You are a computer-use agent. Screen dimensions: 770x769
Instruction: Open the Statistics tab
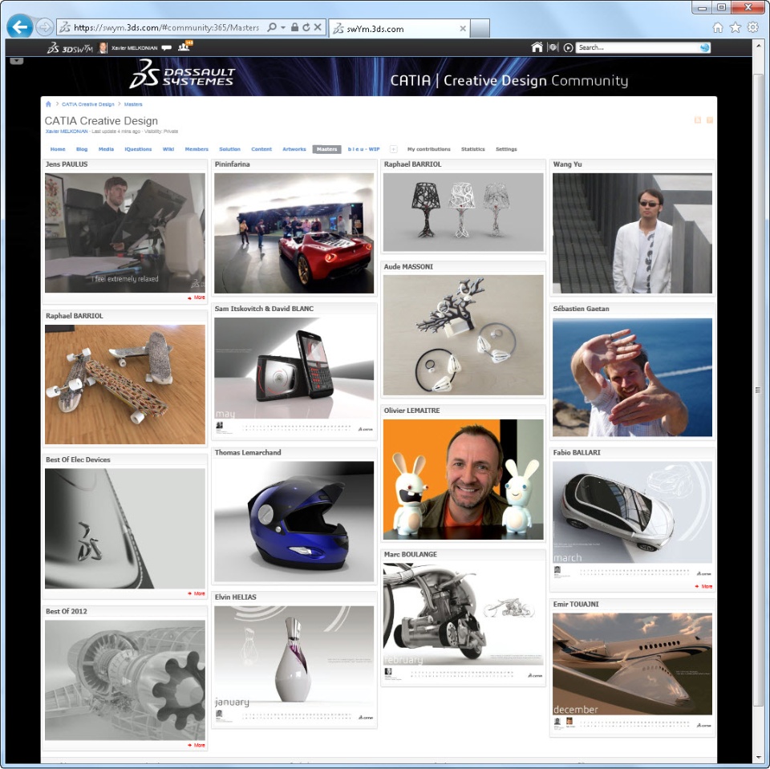click(x=473, y=149)
